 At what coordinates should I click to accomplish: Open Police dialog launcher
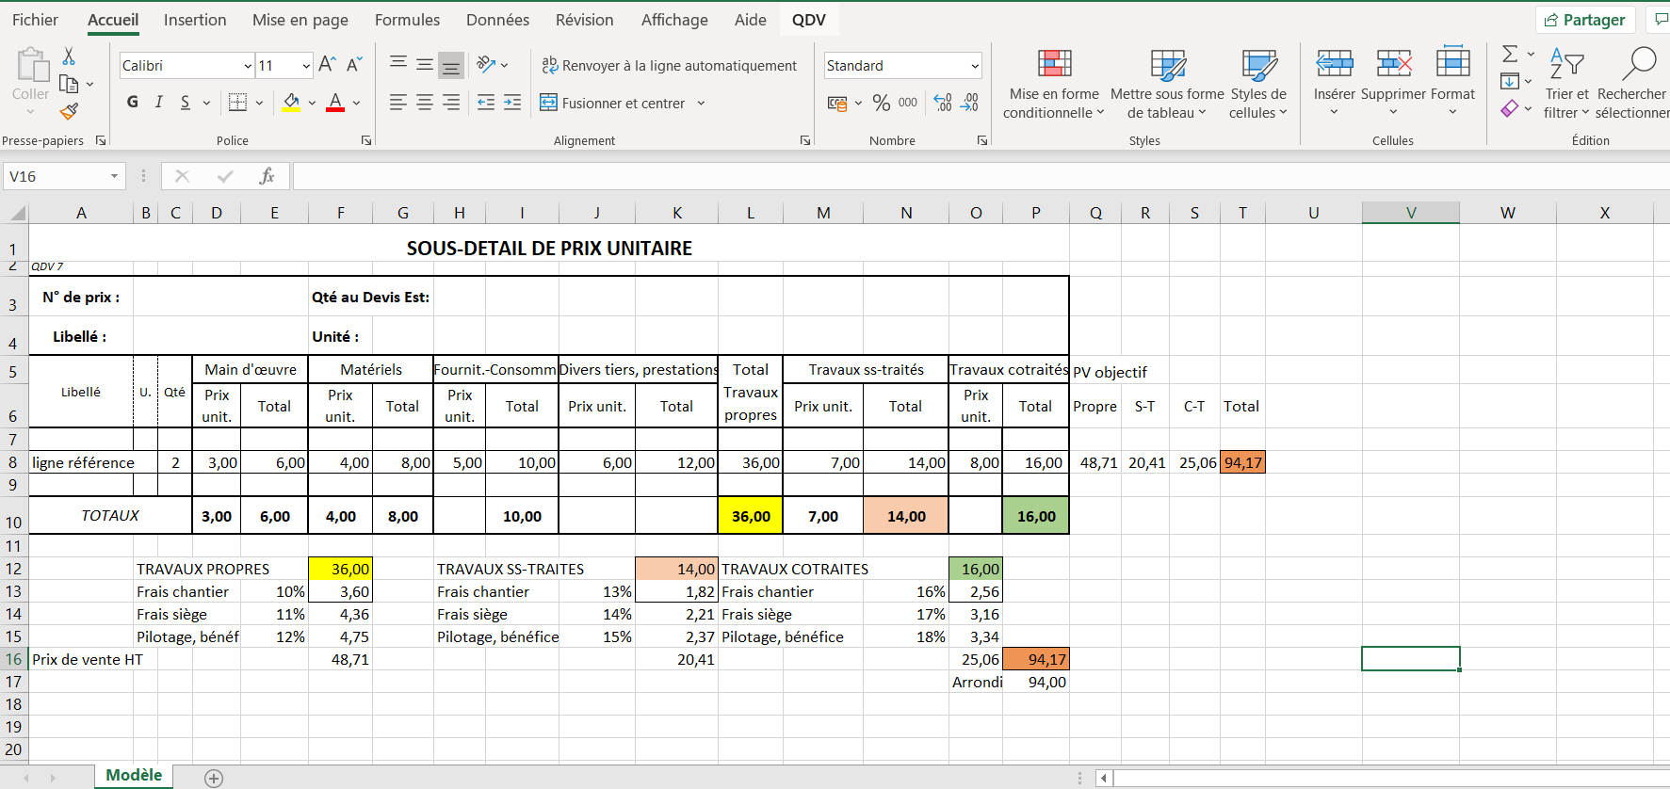[x=366, y=140]
